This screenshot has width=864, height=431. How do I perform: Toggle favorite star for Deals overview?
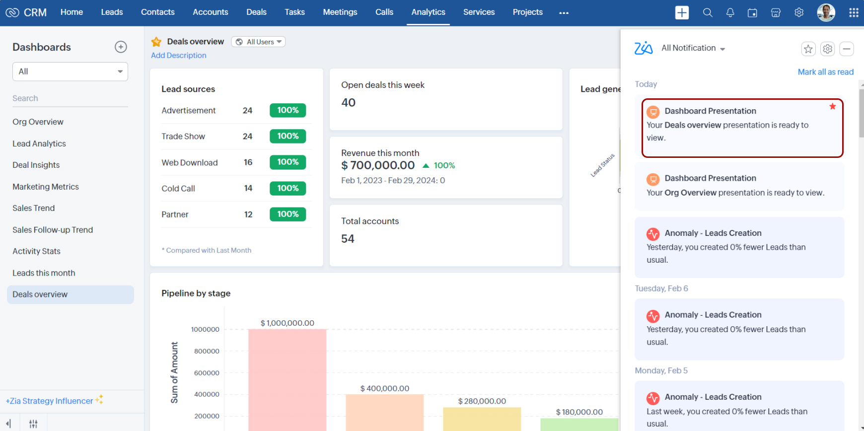(156, 42)
